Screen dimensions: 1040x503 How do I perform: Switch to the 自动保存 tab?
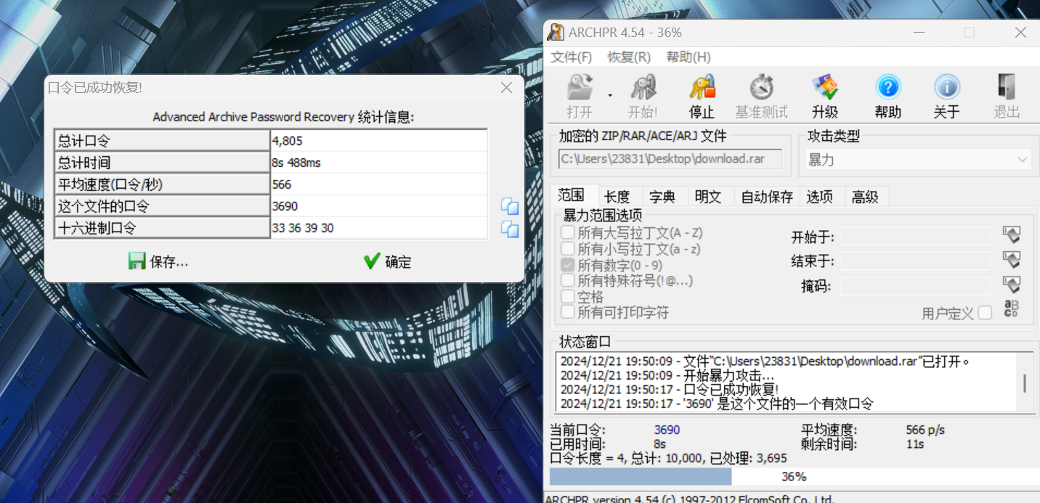point(767,197)
